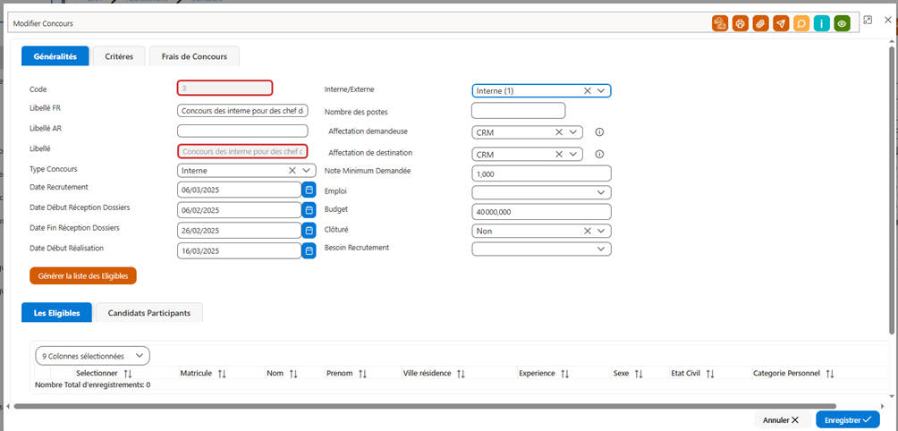This screenshot has width=898, height=431.
Task: Open comments with the speech bubble icon
Action: (801, 23)
